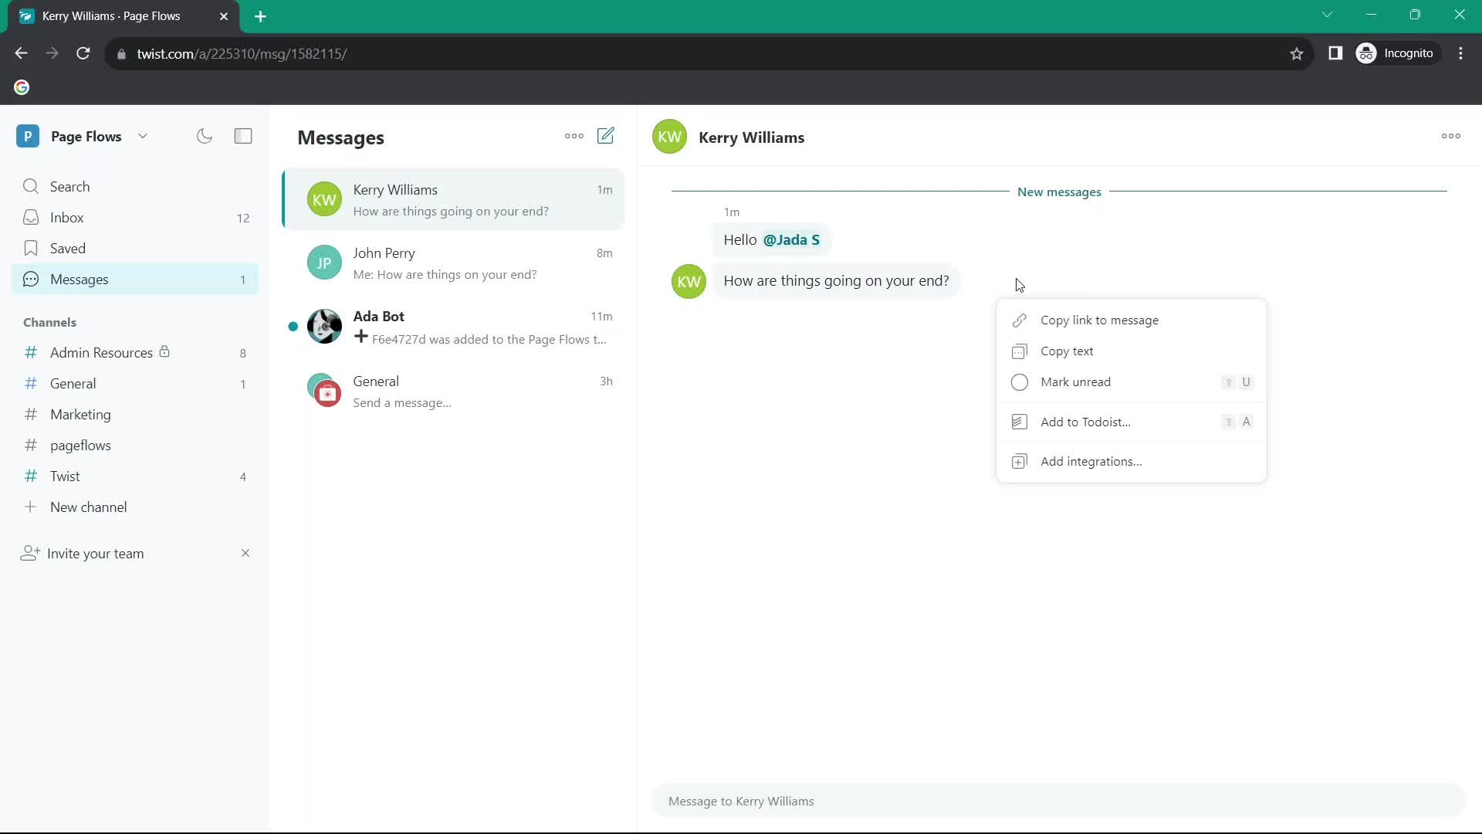The image size is (1482, 834).
Task: Open Messages list more options menu
Action: [x=574, y=136]
